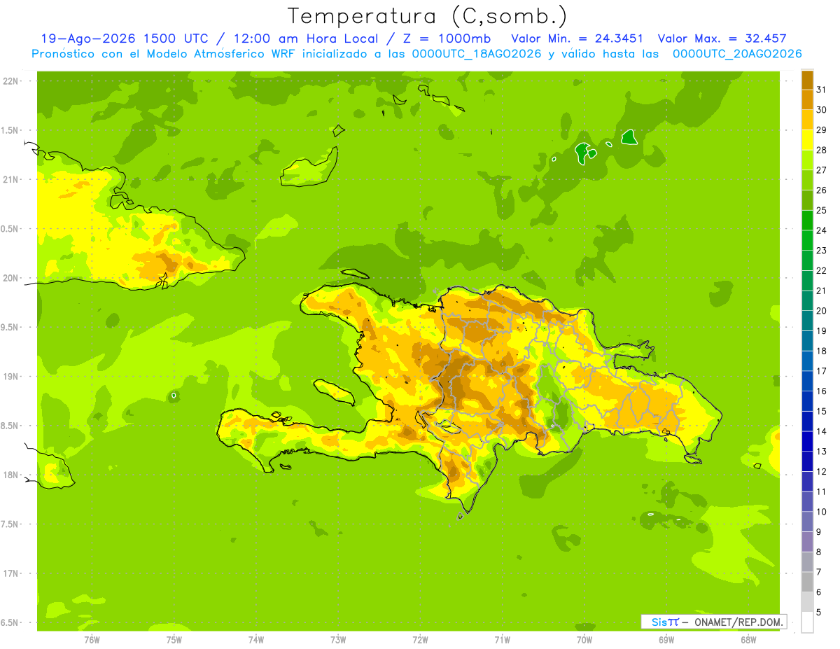Pick the light green swatch between 26 and 27
The image size is (840, 649).
coord(807,180)
